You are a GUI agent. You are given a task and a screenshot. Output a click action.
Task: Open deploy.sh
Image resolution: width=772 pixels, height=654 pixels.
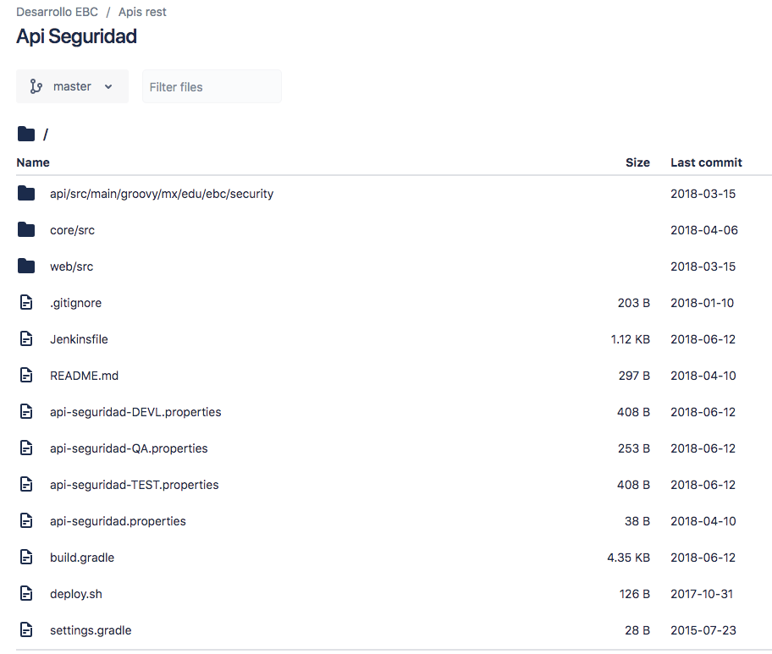(x=76, y=595)
